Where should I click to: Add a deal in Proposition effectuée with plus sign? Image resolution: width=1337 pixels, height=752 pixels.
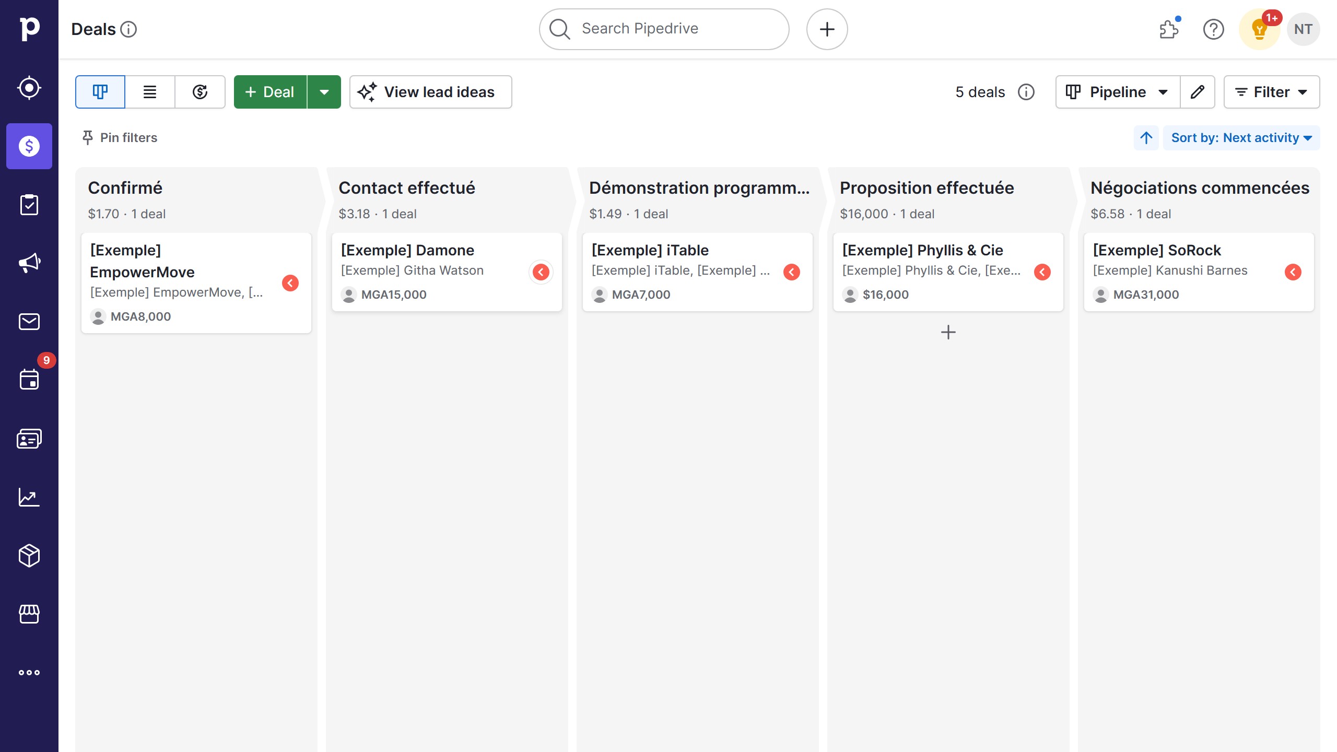948,332
